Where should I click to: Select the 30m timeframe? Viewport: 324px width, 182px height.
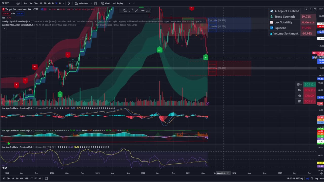(x=36, y=3)
